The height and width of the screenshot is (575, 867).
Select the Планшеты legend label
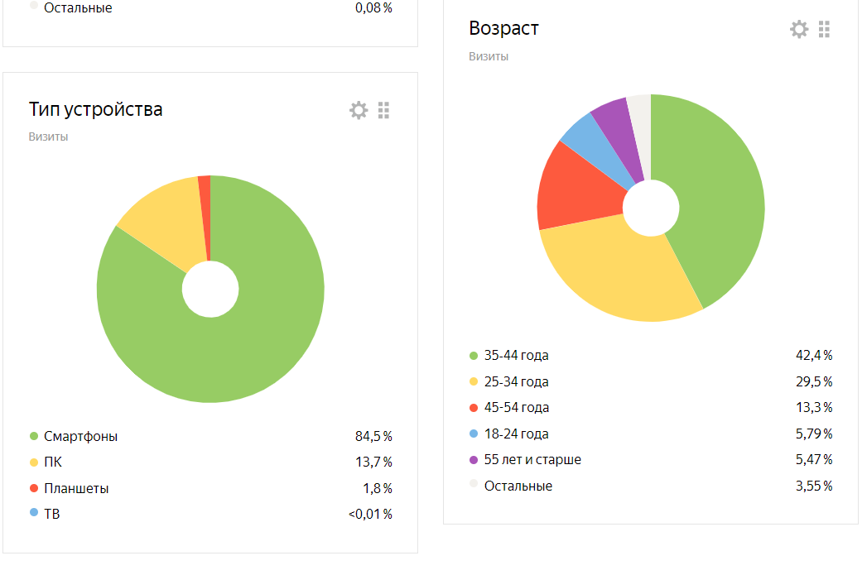pos(76,488)
